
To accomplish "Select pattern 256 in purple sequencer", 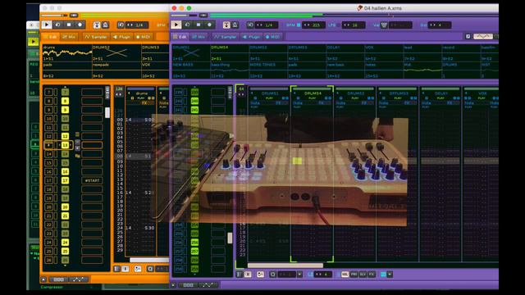I will click(194, 243).
